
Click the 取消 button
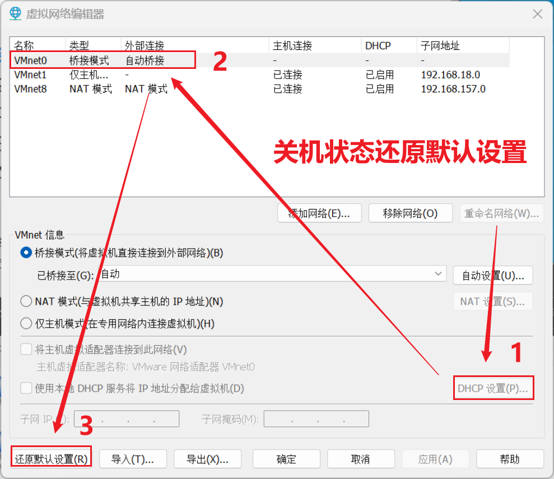pos(361,459)
